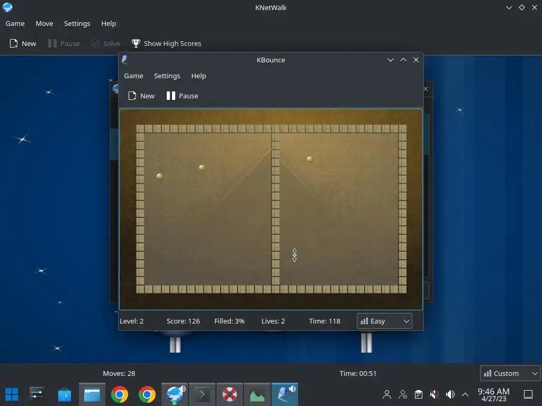
Task: Click the Filled: 3% status text
Action: tap(229, 321)
